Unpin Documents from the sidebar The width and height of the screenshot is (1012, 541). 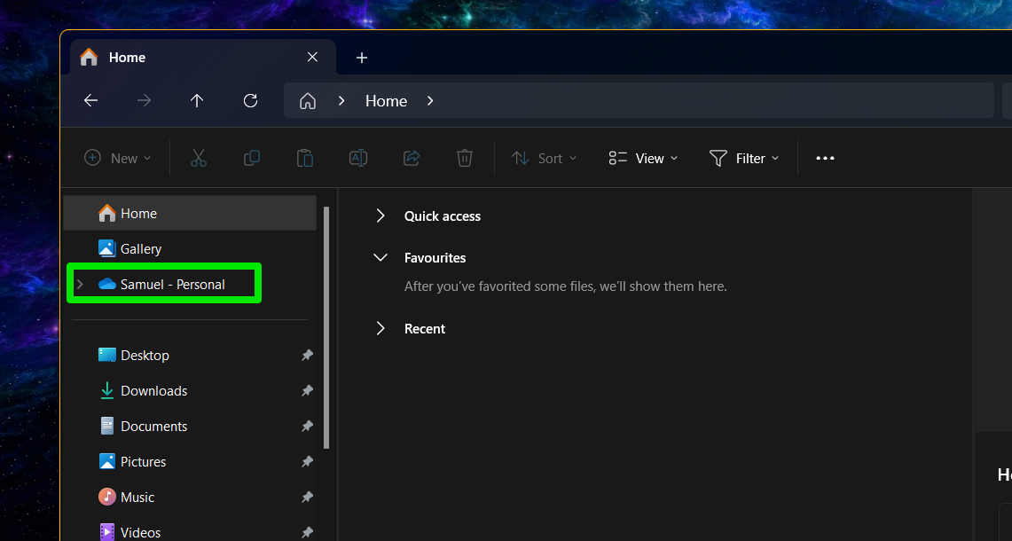(307, 426)
